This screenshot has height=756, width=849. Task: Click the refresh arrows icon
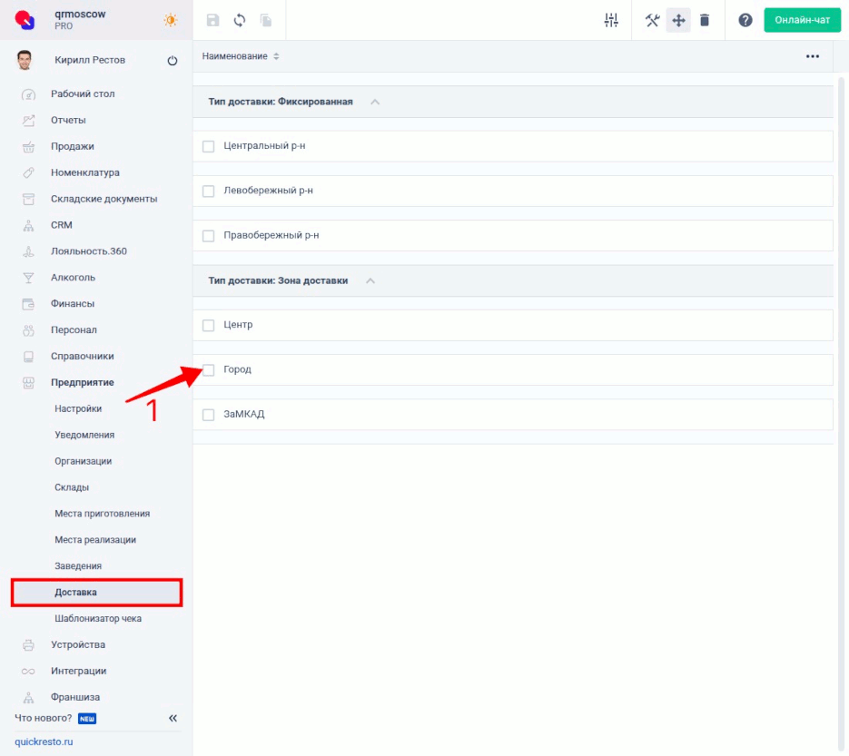(x=240, y=20)
